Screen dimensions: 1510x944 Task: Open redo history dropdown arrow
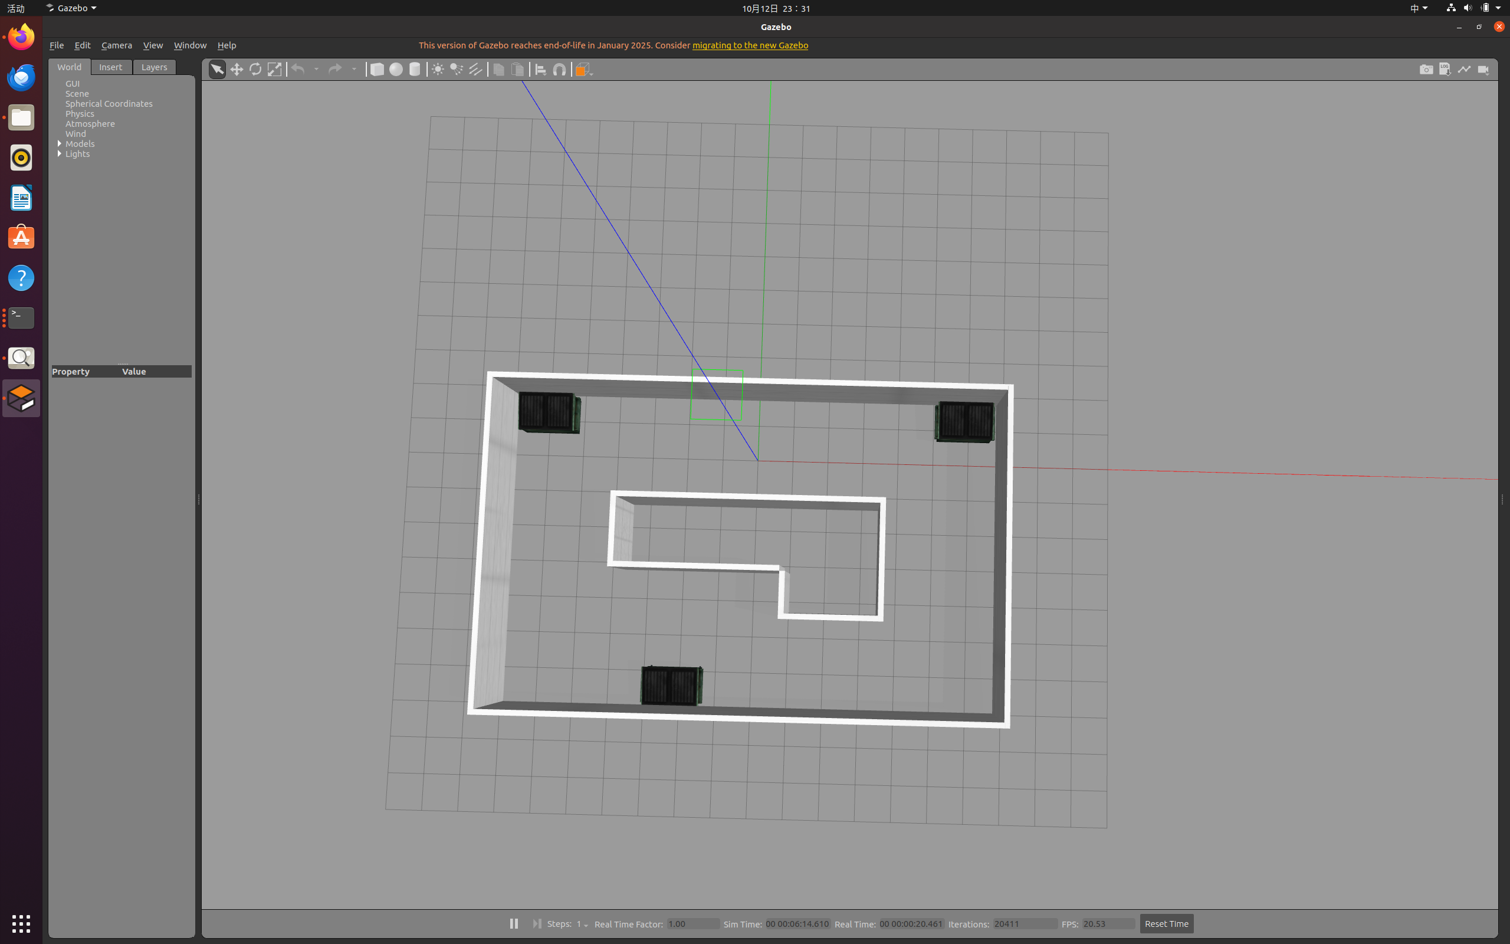tap(354, 69)
